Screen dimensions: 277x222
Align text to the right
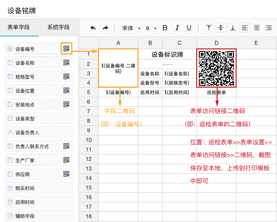click(269, 28)
